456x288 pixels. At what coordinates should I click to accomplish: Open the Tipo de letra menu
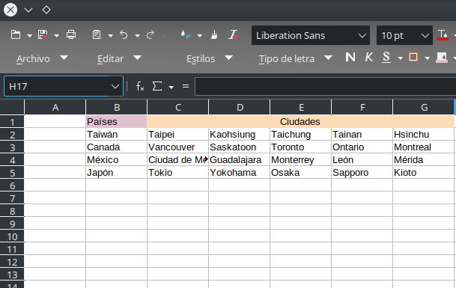pos(296,58)
